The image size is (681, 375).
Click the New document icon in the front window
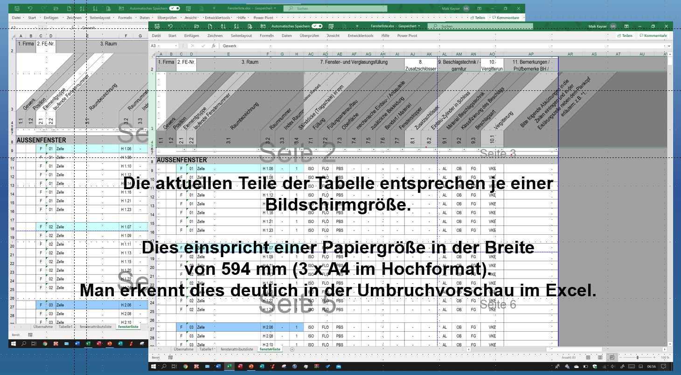[209, 27]
